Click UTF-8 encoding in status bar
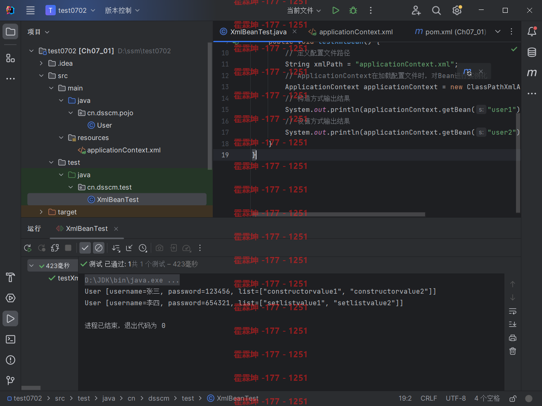 pyautogui.click(x=456, y=399)
